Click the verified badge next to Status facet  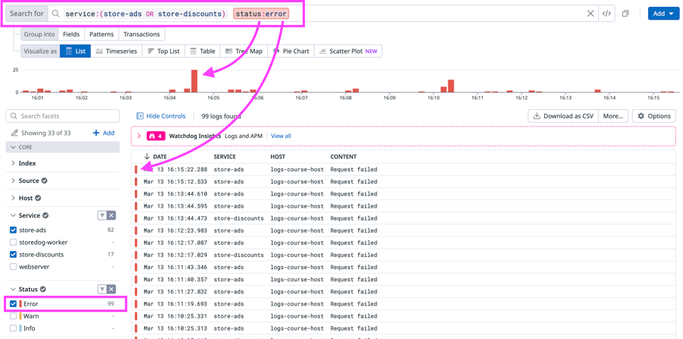(x=43, y=290)
